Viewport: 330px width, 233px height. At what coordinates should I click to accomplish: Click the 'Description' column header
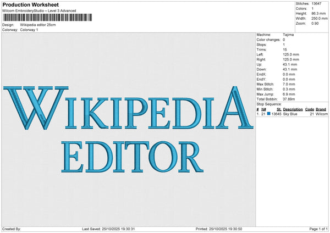[x=293, y=109]
